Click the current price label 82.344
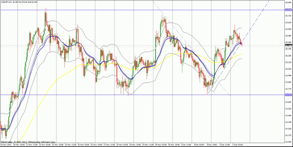The height and width of the screenshot is (147, 293). [x=288, y=45]
